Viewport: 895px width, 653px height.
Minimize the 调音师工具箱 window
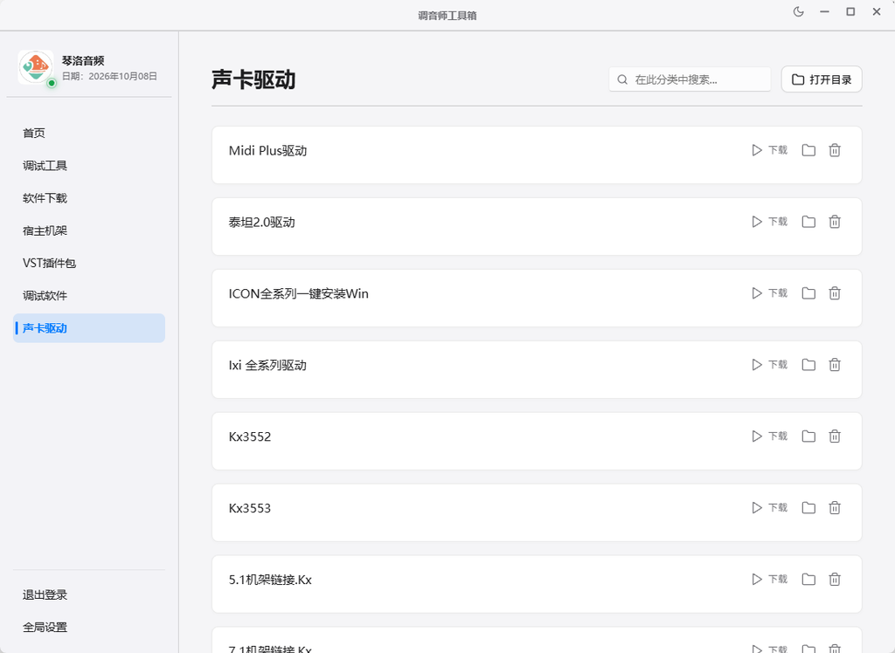824,12
